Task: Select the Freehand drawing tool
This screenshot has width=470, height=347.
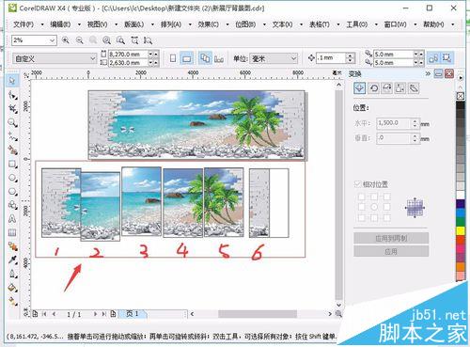Action: 12,136
